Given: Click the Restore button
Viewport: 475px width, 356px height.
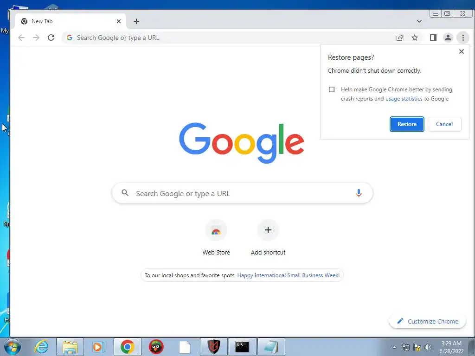Looking at the screenshot, I should click(407, 124).
